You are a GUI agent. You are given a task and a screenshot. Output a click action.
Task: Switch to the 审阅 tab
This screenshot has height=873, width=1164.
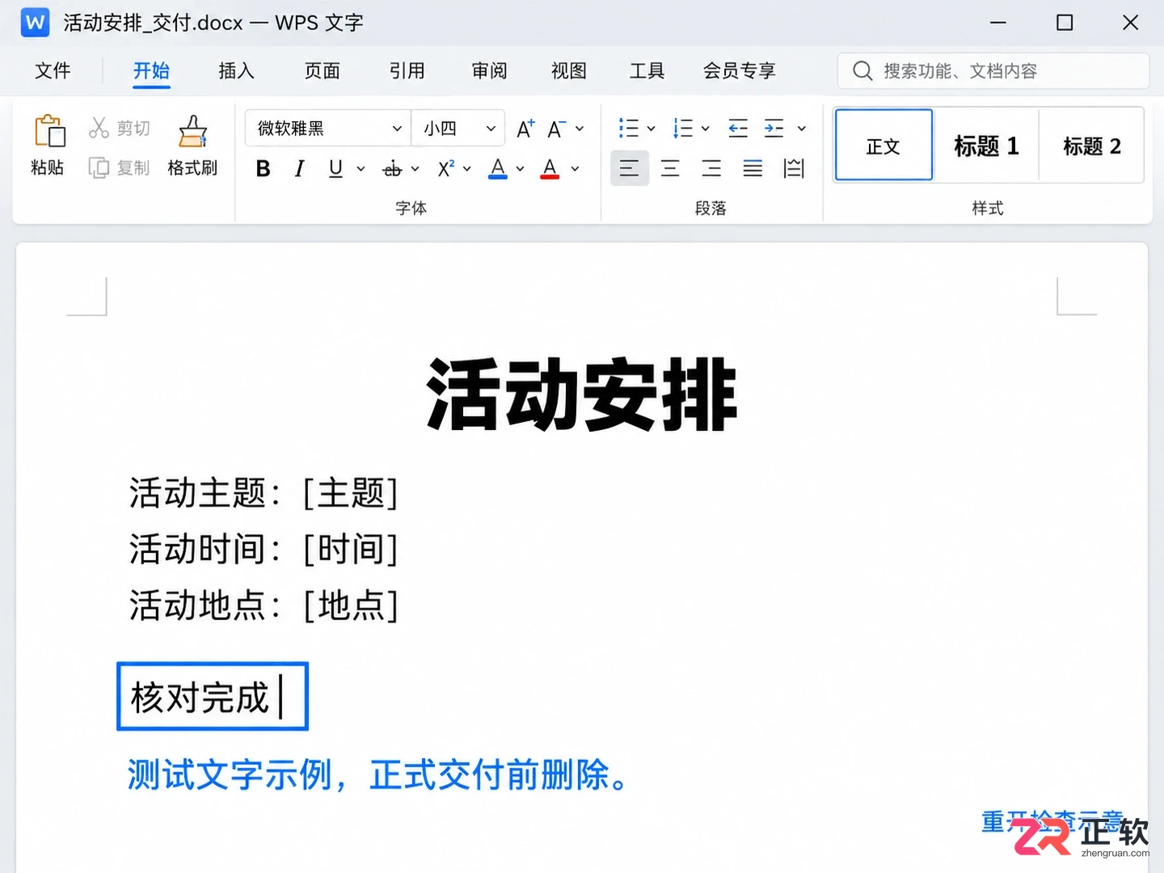pyautogui.click(x=490, y=71)
